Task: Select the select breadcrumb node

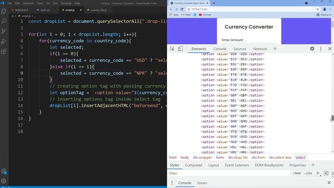Action: tap(300, 158)
